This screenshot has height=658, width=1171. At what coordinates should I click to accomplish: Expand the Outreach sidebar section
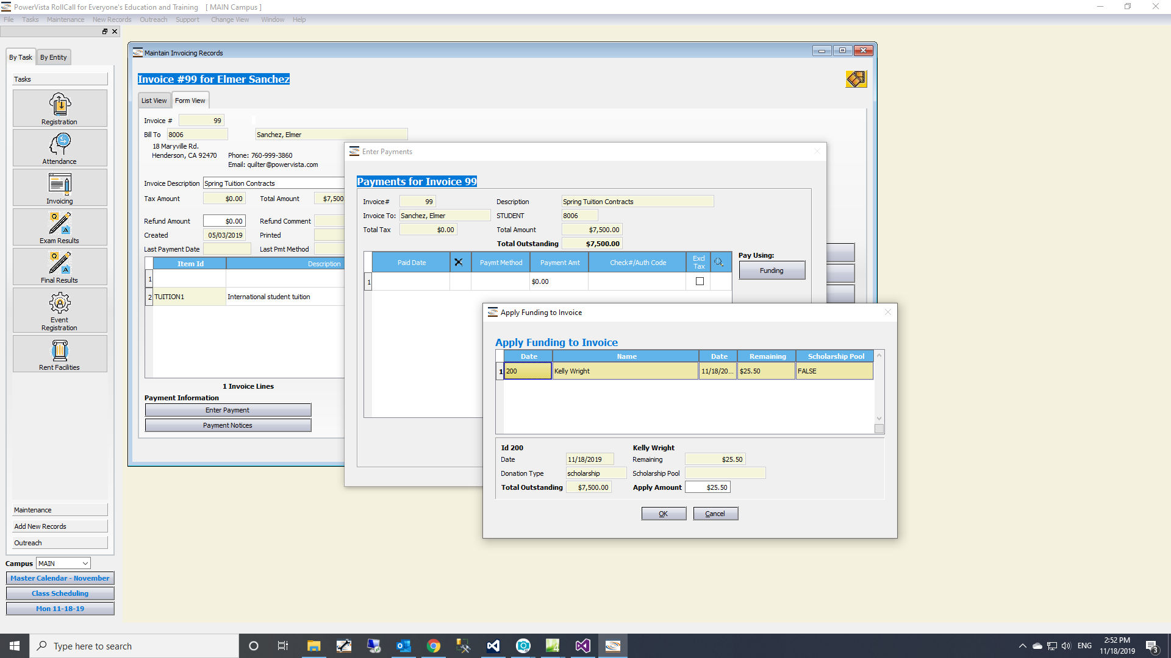click(60, 543)
